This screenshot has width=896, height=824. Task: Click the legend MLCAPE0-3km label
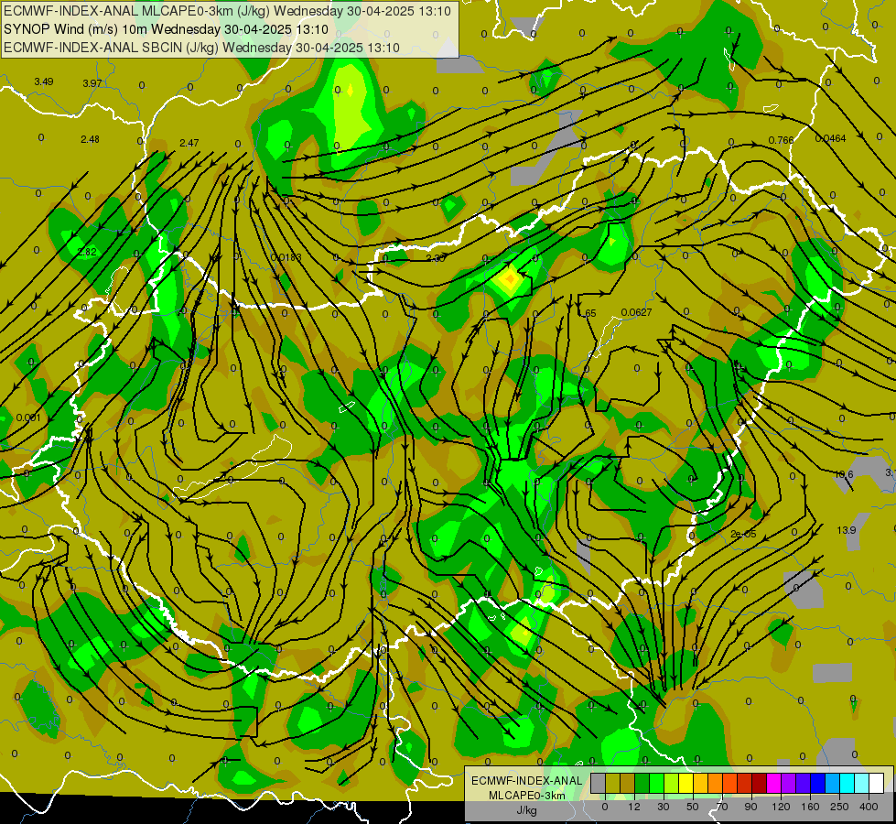(x=527, y=796)
